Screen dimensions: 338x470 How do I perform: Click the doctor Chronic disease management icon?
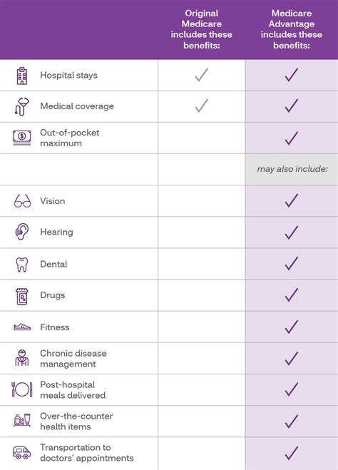[x=22, y=358]
